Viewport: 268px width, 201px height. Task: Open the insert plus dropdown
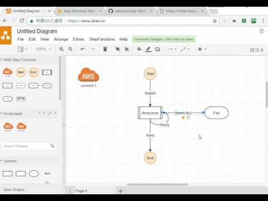(x=202, y=49)
